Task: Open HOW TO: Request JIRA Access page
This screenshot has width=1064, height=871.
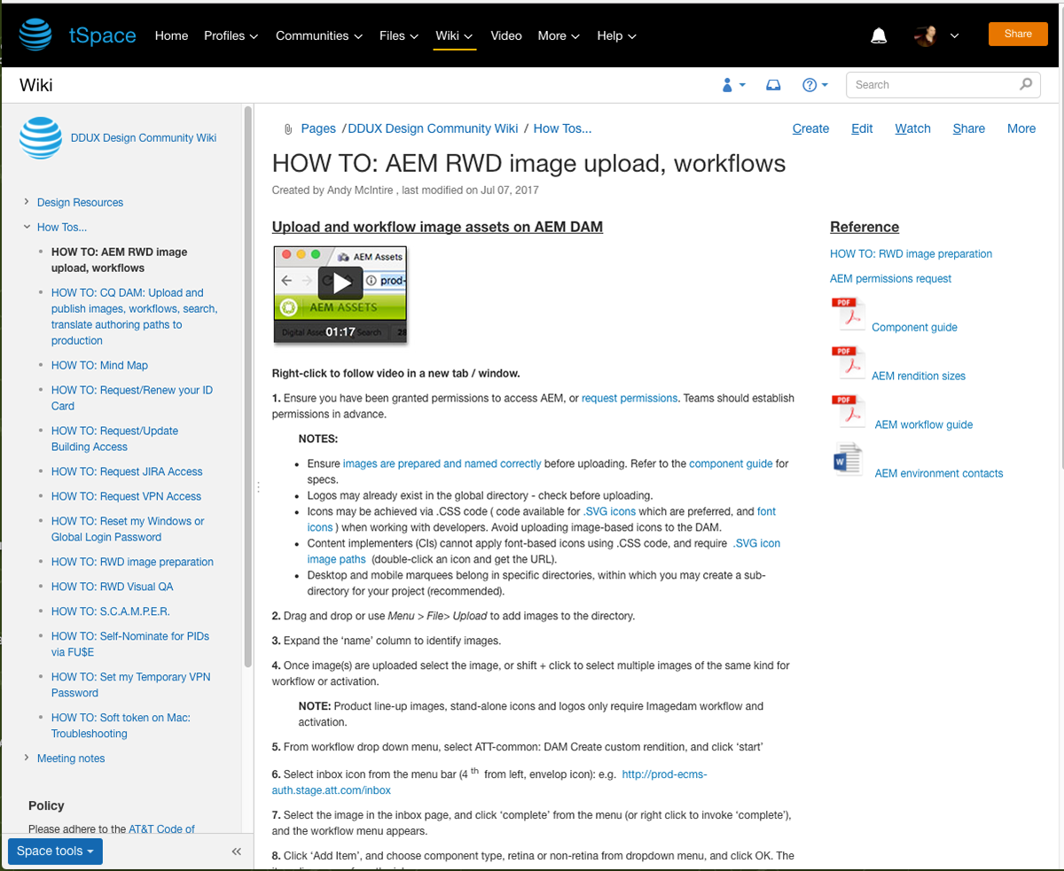Action: click(127, 471)
